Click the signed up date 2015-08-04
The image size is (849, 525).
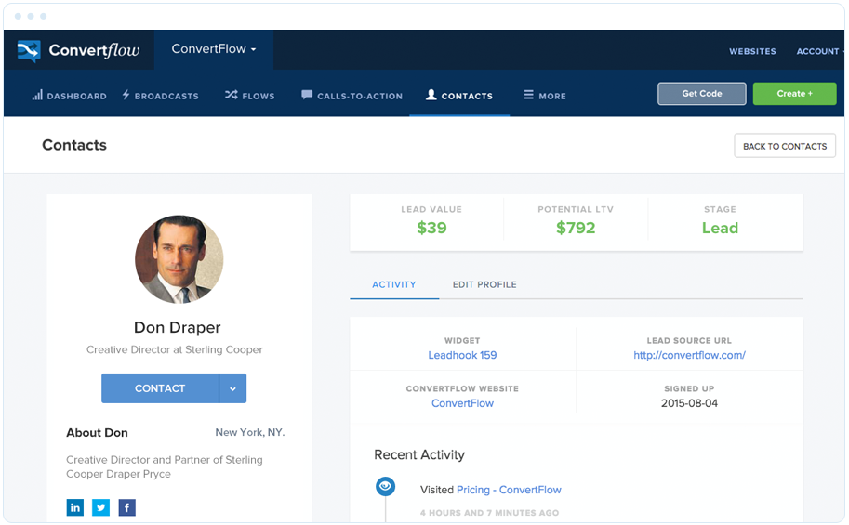pos(689,404)
